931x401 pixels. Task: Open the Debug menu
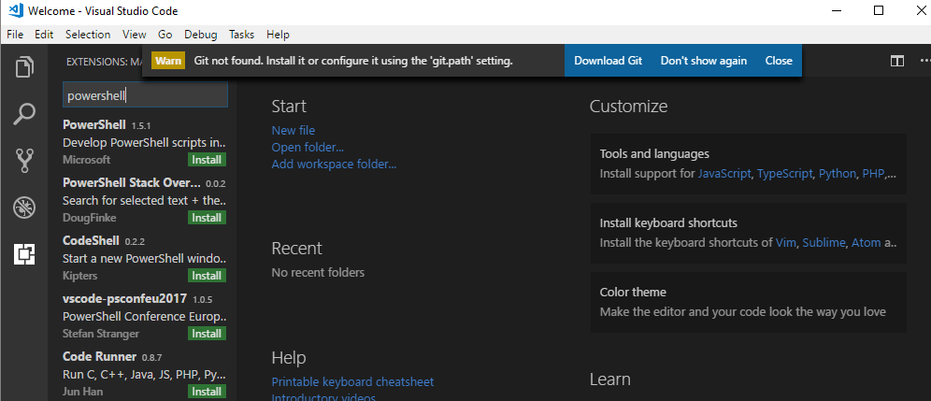[x=201, y=35]
